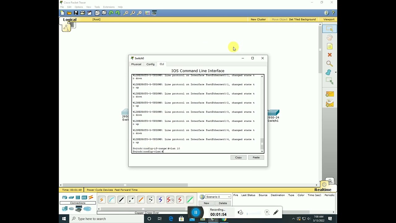396x223 pixels.
Task: Pick orange Fiber cable
Action: (x=141, y=200)
